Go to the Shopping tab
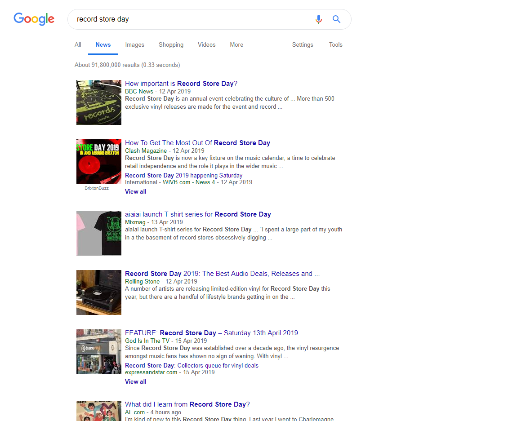Viewport: 508px width, 421px height. (x=171, y=44)
